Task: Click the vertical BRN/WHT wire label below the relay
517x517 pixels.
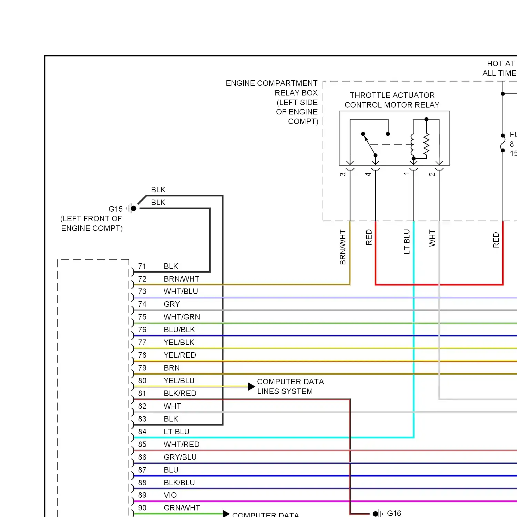Action: tap(343, 247)
